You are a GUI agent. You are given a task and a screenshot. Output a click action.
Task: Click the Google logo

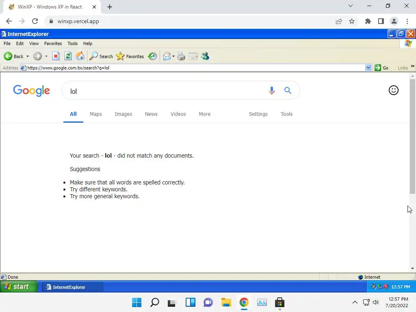click(32, 91)
